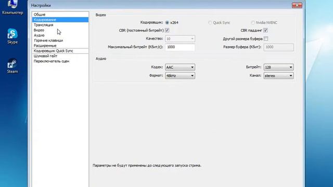Select the Аудио settings category
Image resolution: width=333 pixels, height=187 pixels.
point(60,35)
